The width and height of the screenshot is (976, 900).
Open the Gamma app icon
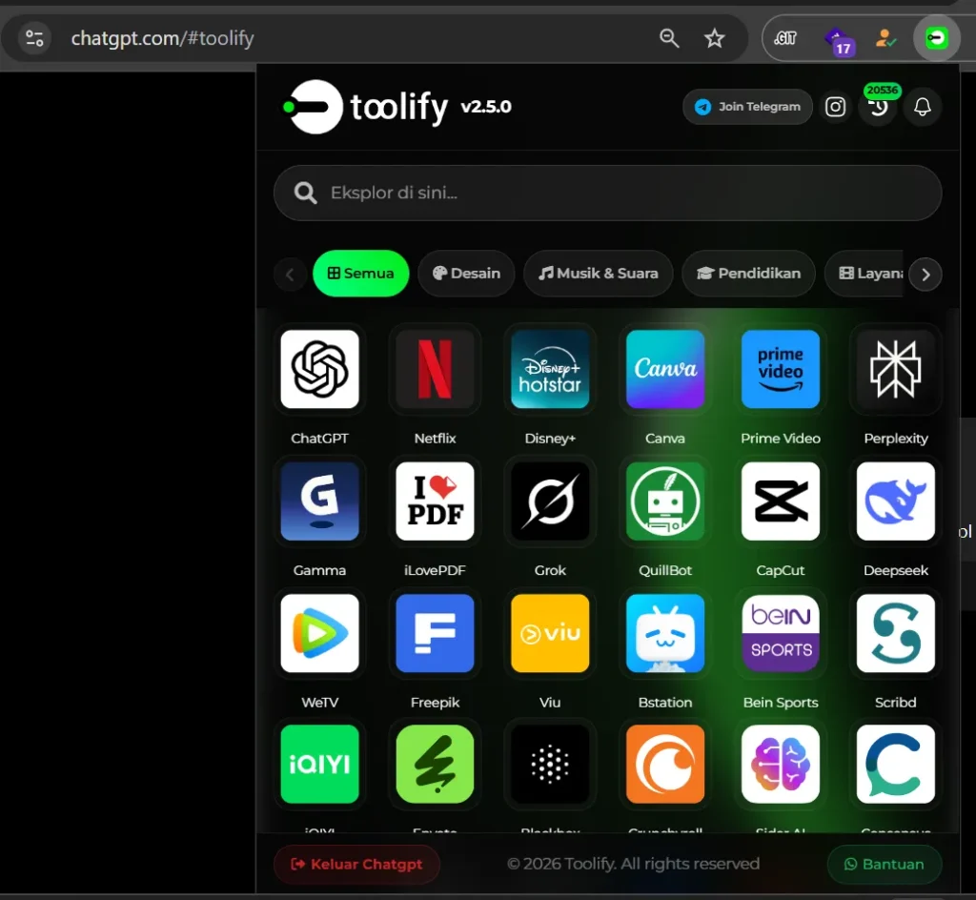click(x=319, y=501)
